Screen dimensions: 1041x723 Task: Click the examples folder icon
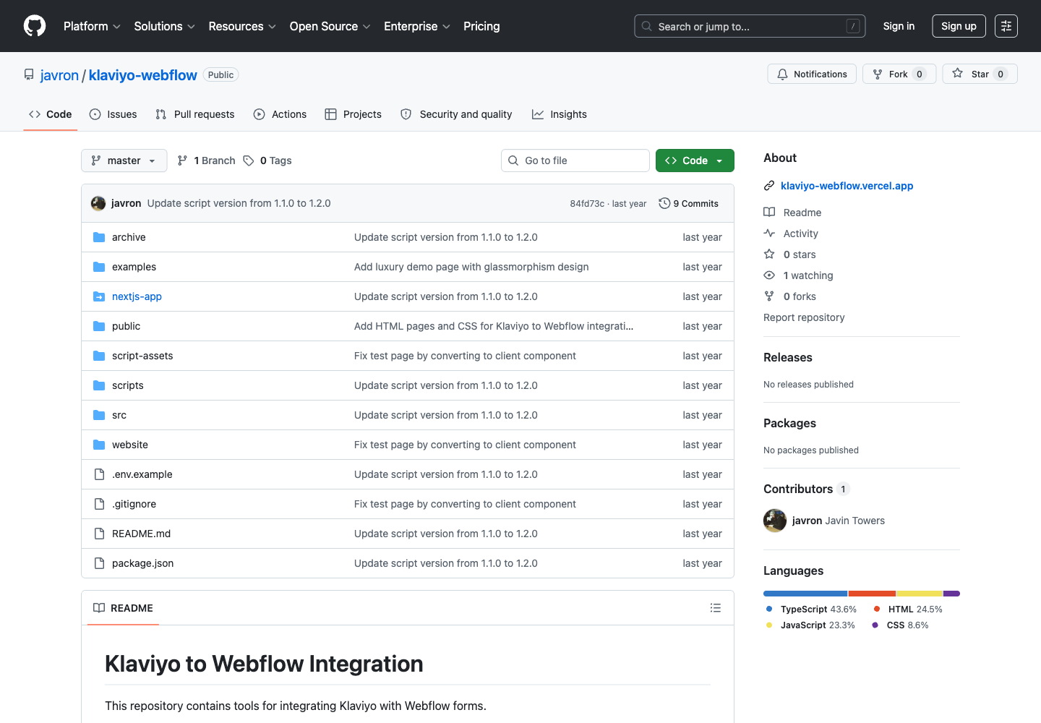click(99, 267)
